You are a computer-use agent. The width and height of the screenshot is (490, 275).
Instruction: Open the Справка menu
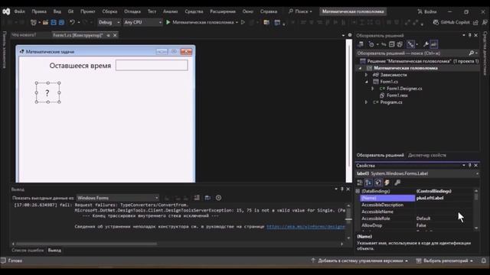[x=269, y=11]
